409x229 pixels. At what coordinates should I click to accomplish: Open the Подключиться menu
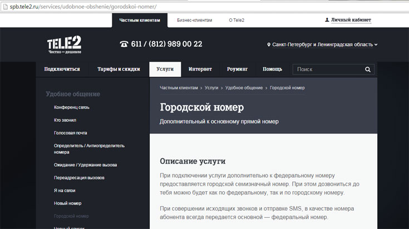coord(62,69)
